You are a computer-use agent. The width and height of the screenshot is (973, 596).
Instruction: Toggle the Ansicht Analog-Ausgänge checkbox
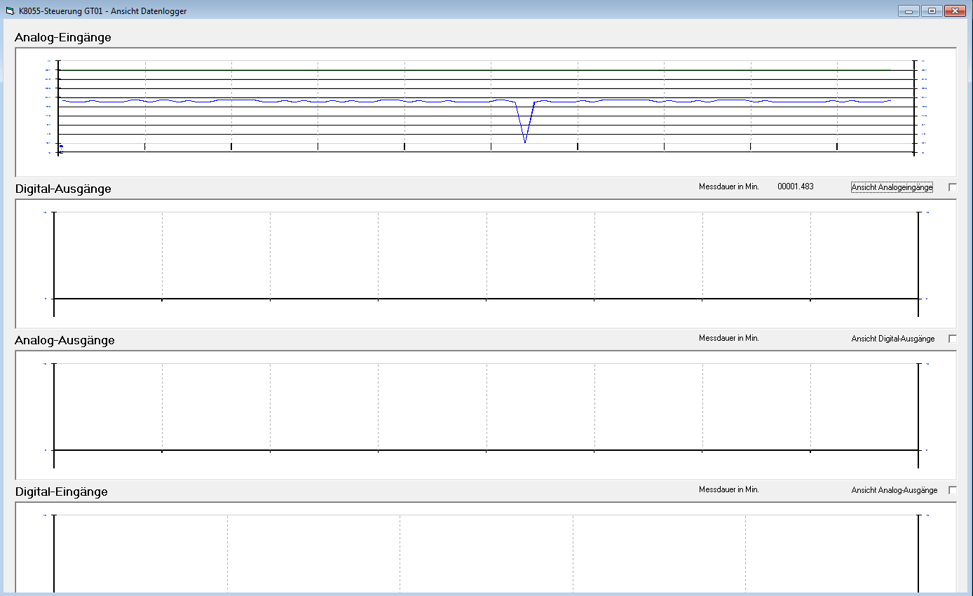point(953,490)
